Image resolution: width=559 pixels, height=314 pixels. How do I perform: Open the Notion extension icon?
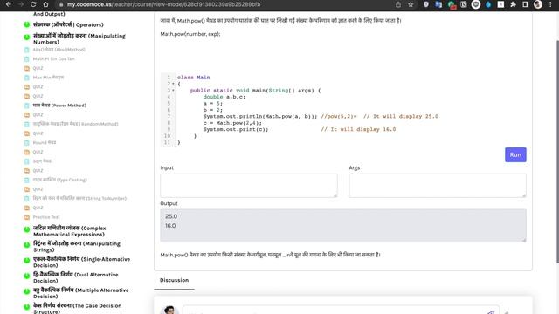(464, 4)
